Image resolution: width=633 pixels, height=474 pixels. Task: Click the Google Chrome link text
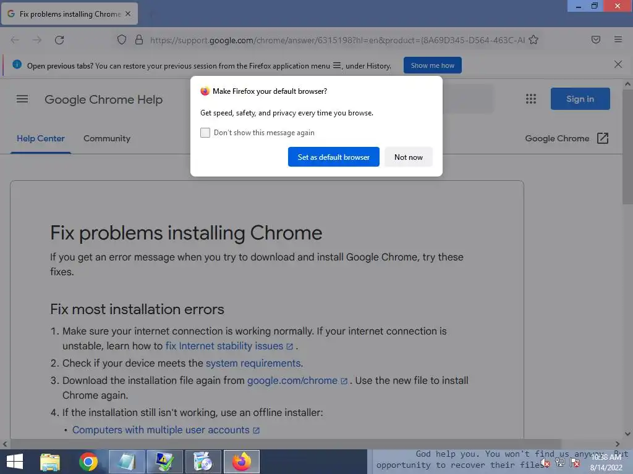[x=557, y=138]
